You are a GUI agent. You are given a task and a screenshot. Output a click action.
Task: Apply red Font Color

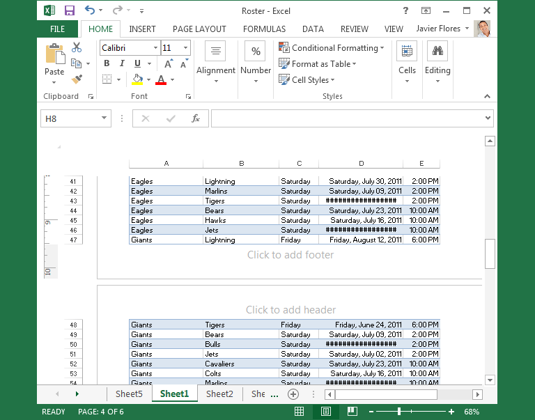click(x=161, y=79)
